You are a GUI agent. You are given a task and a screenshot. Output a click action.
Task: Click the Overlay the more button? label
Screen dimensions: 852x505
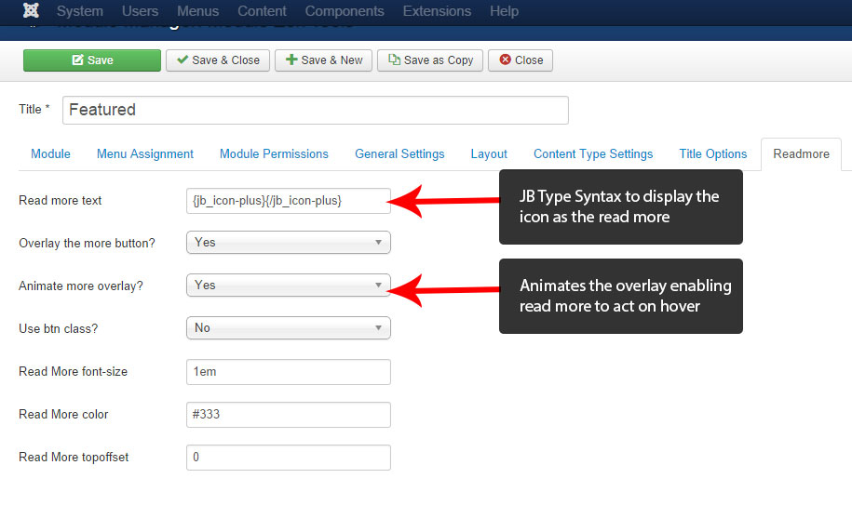click(87, 243)
